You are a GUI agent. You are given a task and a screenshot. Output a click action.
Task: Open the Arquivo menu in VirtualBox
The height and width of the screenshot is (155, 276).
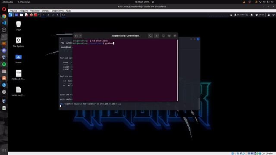click(13, 11)
